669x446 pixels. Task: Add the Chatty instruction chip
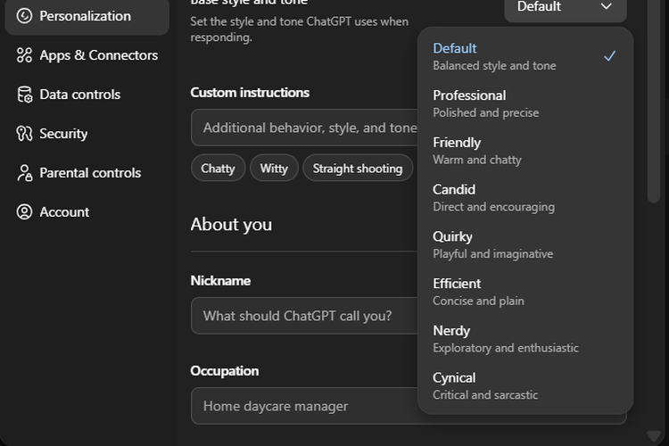pos(218,169)
